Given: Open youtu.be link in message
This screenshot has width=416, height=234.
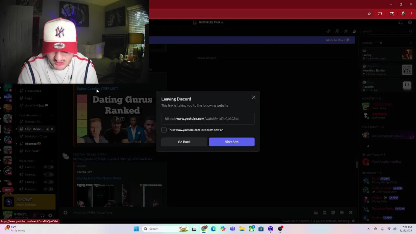Looking at the screenshot, I should pos(113,159).
